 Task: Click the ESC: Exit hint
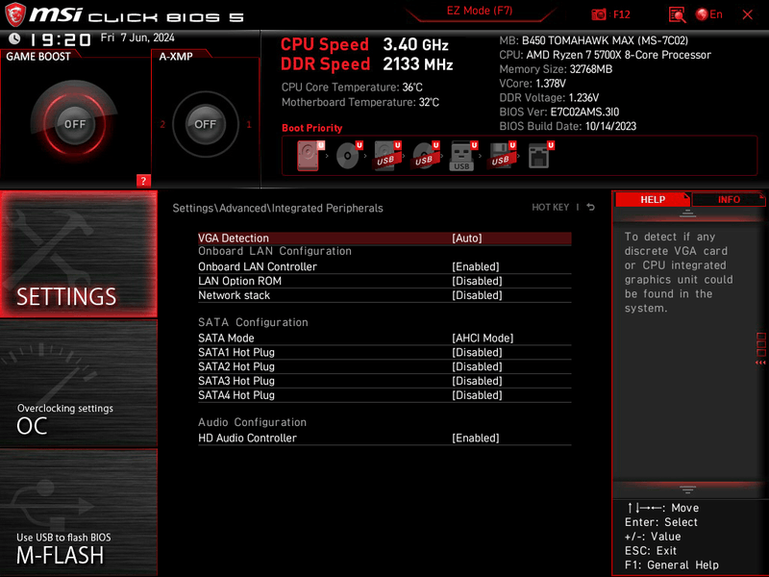tap(651, 550)
